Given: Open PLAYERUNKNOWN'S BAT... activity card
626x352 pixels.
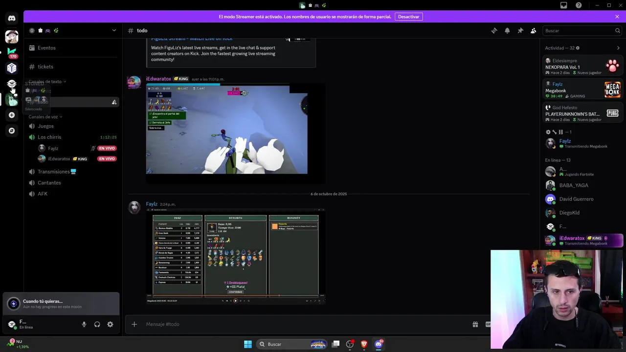Looking at the screenshot, I should point(583,113).
